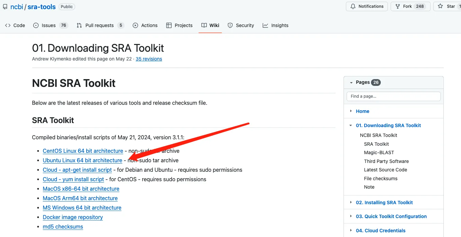
Task: Open Notifications via the bell icon
Action: click(x=352, y=6)
